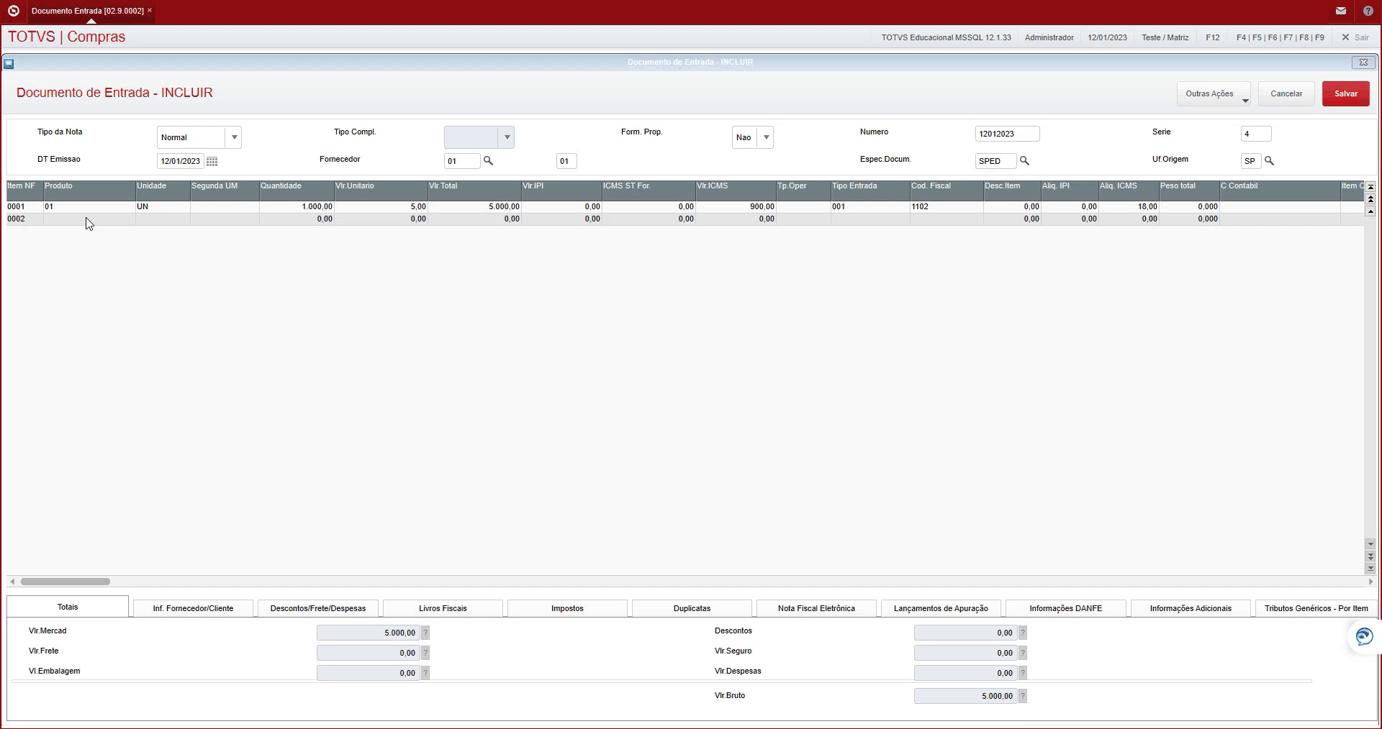Click help icon next to Vlr.Seguro
1382x729 pixels.
tap(1023, 653)
